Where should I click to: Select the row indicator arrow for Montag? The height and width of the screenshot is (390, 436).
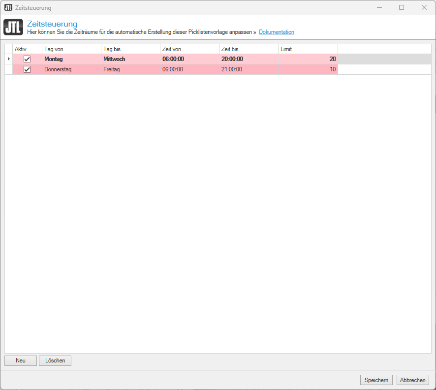point(8,59)
